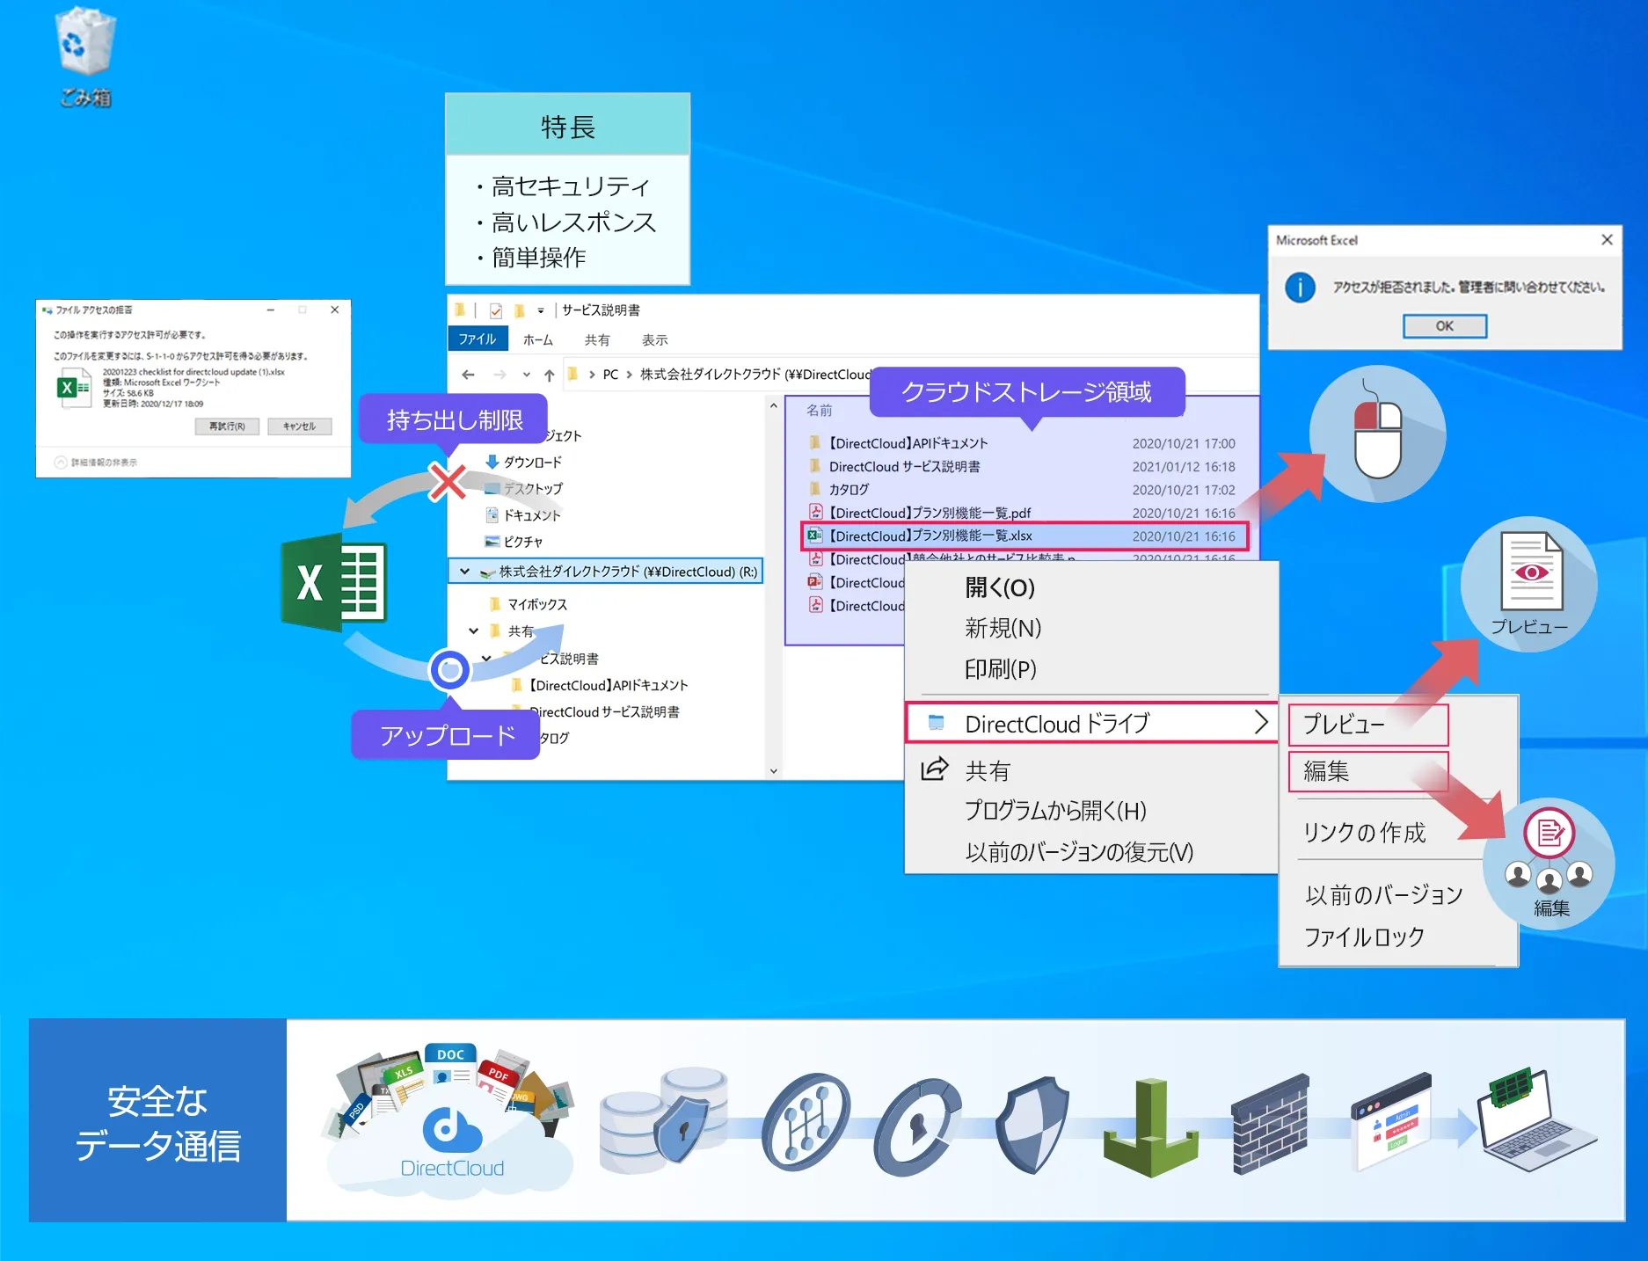Click キャンセル in access denied dialog
Viewport: 1648px width, 1261px height.
[299, 426]
